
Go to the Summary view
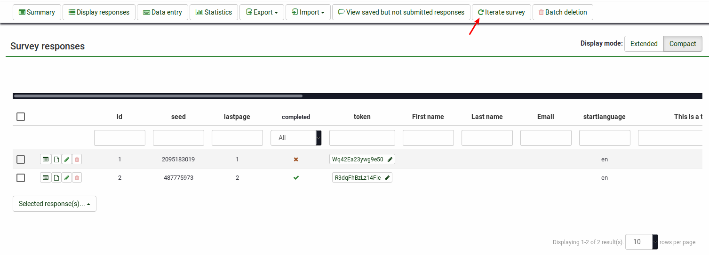coord(37,12)
